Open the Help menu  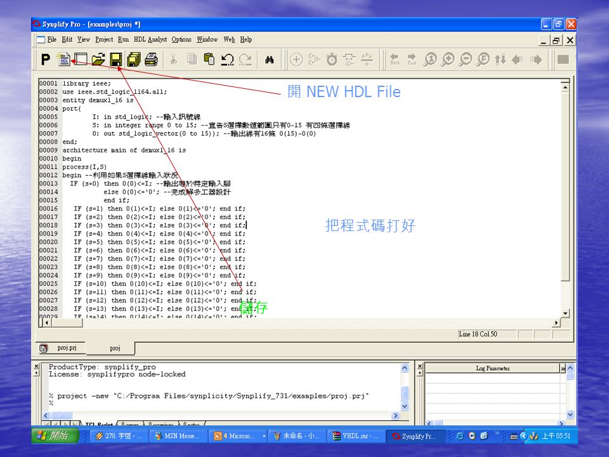coord(246,39)
